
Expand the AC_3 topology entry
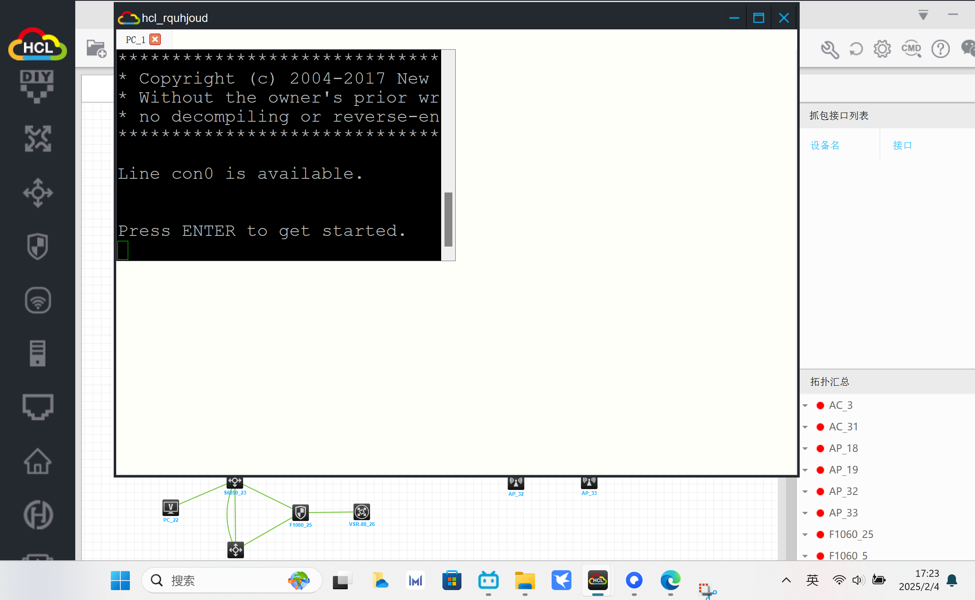pos(805,406)
